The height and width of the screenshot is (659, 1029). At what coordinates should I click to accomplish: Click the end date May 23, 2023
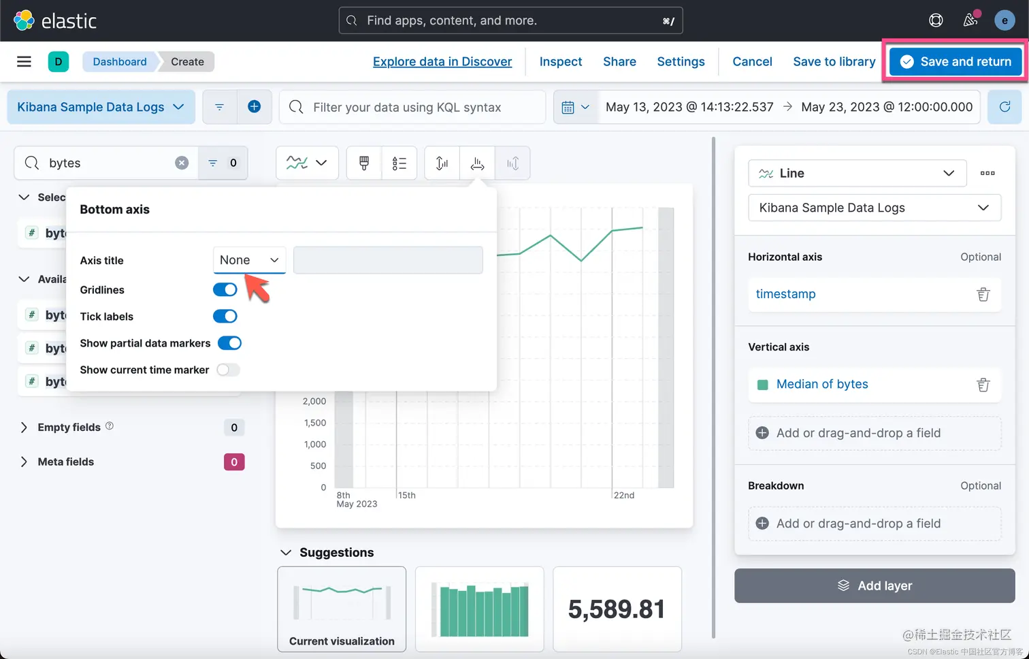pyautogui.click(x=887, y=107)
